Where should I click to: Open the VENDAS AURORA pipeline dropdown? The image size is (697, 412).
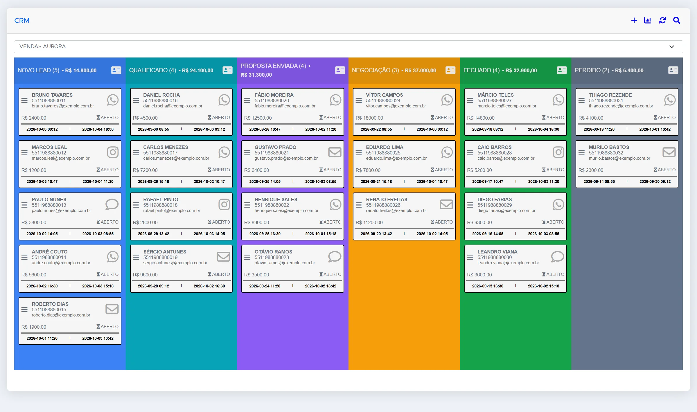pos(348,46)
